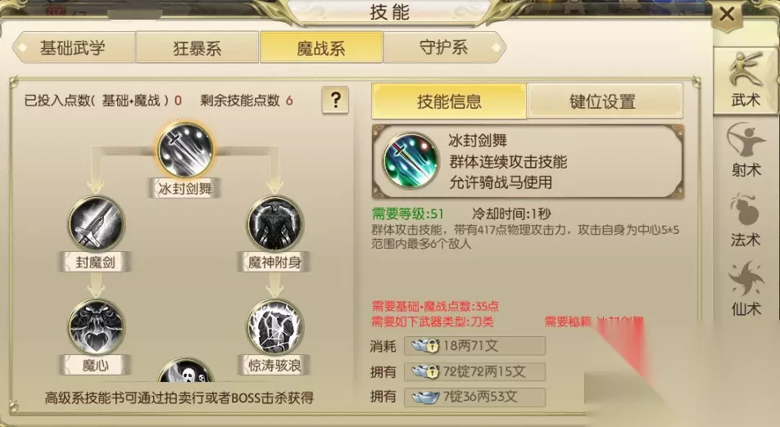
Task: Select the partially hidden ghost skill icon
Action: pyautogui.click(x=185, y=370)
